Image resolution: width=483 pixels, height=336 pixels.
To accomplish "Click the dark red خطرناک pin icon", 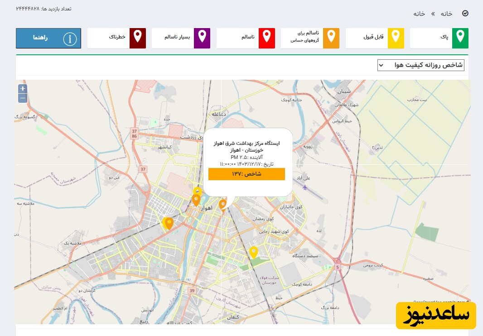I will (138, 38).
